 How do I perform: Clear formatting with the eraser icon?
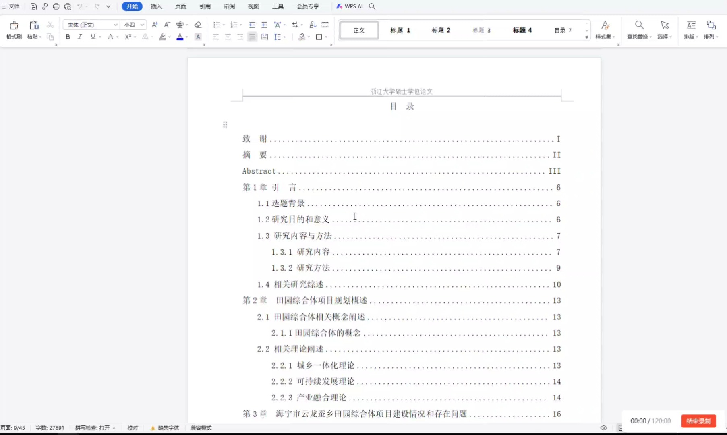click(x=198, y=25)
